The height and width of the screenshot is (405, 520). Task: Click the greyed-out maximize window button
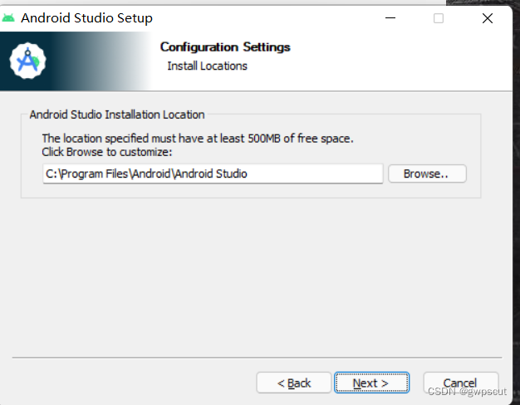click(x=439, y=18)
